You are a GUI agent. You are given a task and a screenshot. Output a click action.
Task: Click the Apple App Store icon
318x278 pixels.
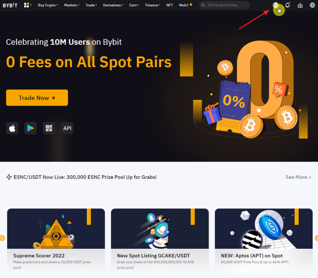[x=12, y=128]
